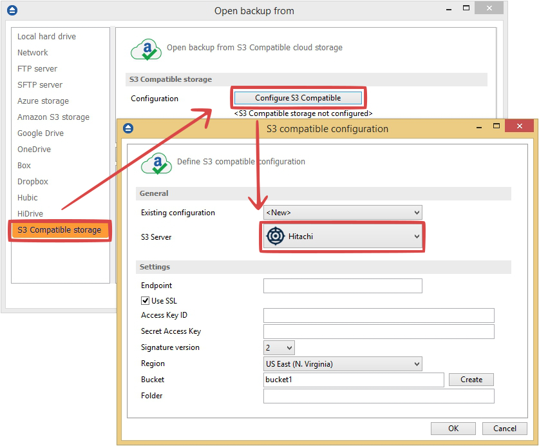Image resolution: width=539 pixels, height=446 pixels.
Task: Click the 'General' section header
Action: point(154,193)
